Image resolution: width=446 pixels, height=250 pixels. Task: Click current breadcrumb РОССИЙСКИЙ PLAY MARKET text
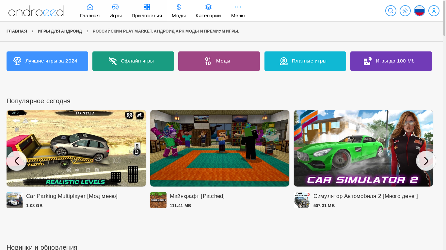[166, 31]
